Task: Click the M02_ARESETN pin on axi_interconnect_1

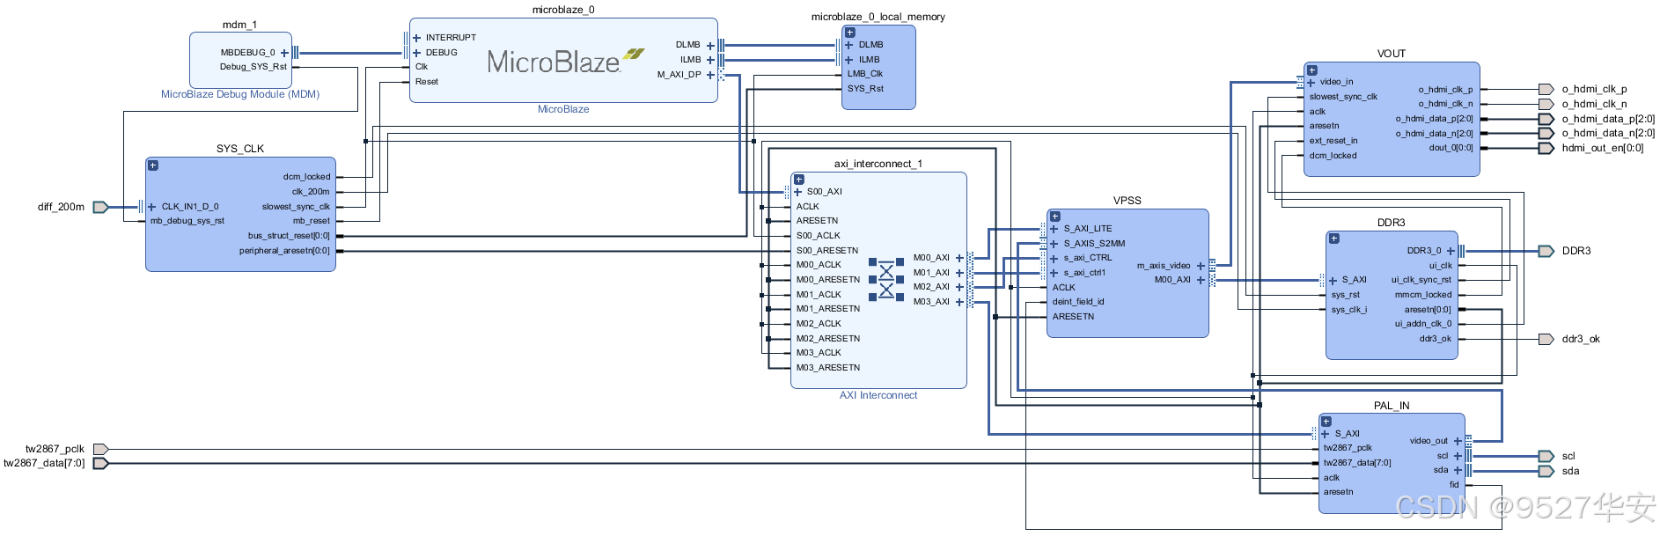Action: [x=828, y=339]
